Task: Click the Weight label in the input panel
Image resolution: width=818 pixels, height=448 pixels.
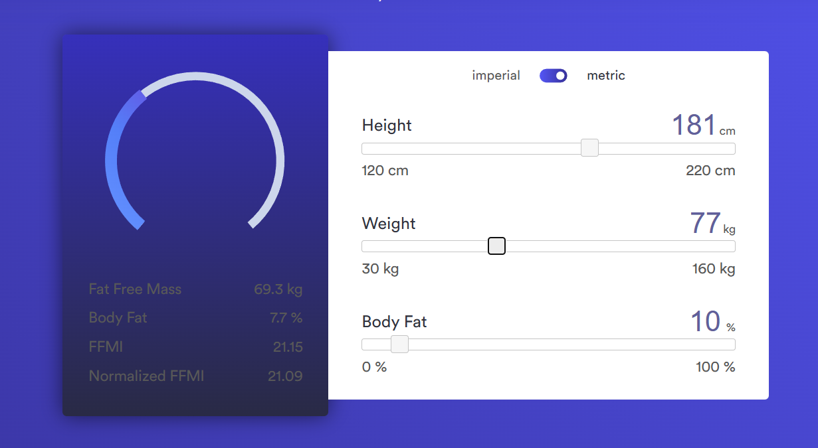Action: point(389,224)
